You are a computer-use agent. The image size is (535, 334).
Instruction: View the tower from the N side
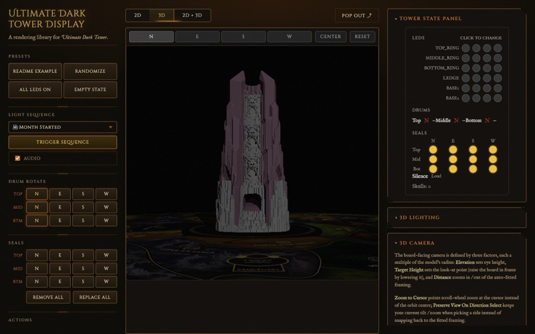pyautogui.click(x=151, y=37)
